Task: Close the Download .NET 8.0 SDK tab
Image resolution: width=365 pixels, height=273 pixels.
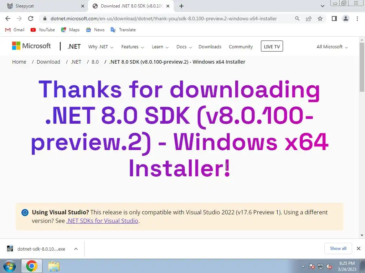Action: [x=168, y=6]
